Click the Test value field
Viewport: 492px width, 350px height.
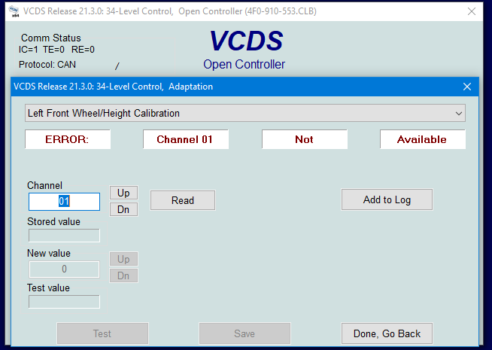[x=65, y=302]
